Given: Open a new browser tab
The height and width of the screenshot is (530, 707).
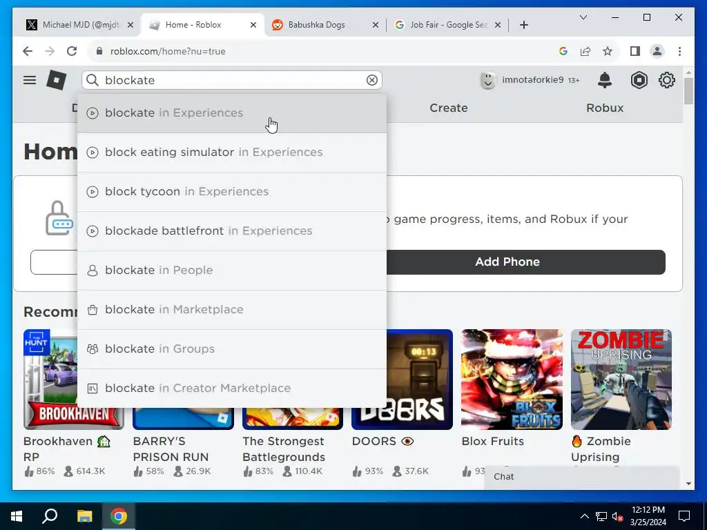Looking at the screenshot, I should tap(524, 26).
